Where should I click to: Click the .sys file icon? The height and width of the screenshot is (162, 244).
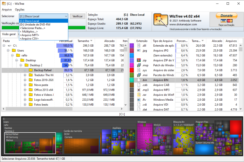coord(139,70)
